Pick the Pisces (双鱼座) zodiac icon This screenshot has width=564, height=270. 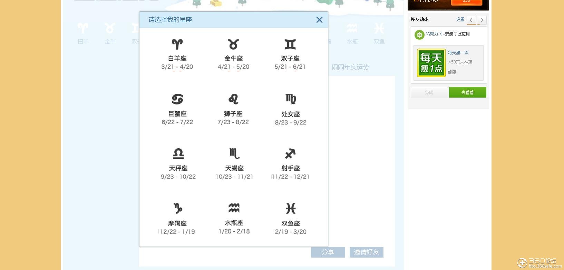pyautogui.click(x=291, y=208)
